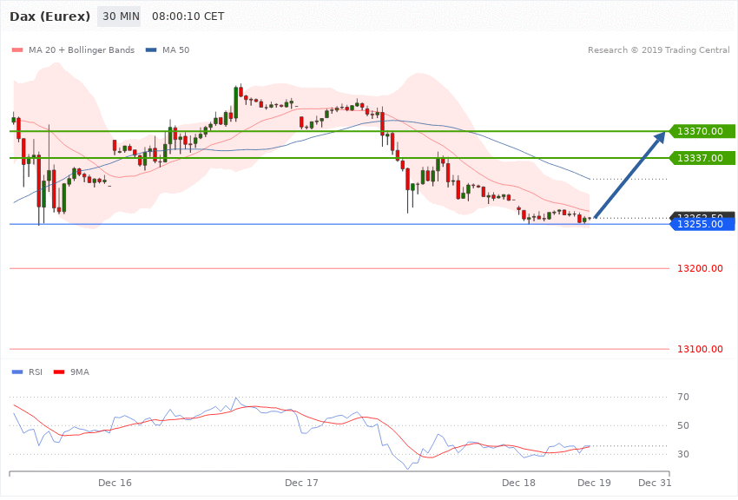Click the blue RSI legend swatch
Screen dimensions: 738x500
17,372
